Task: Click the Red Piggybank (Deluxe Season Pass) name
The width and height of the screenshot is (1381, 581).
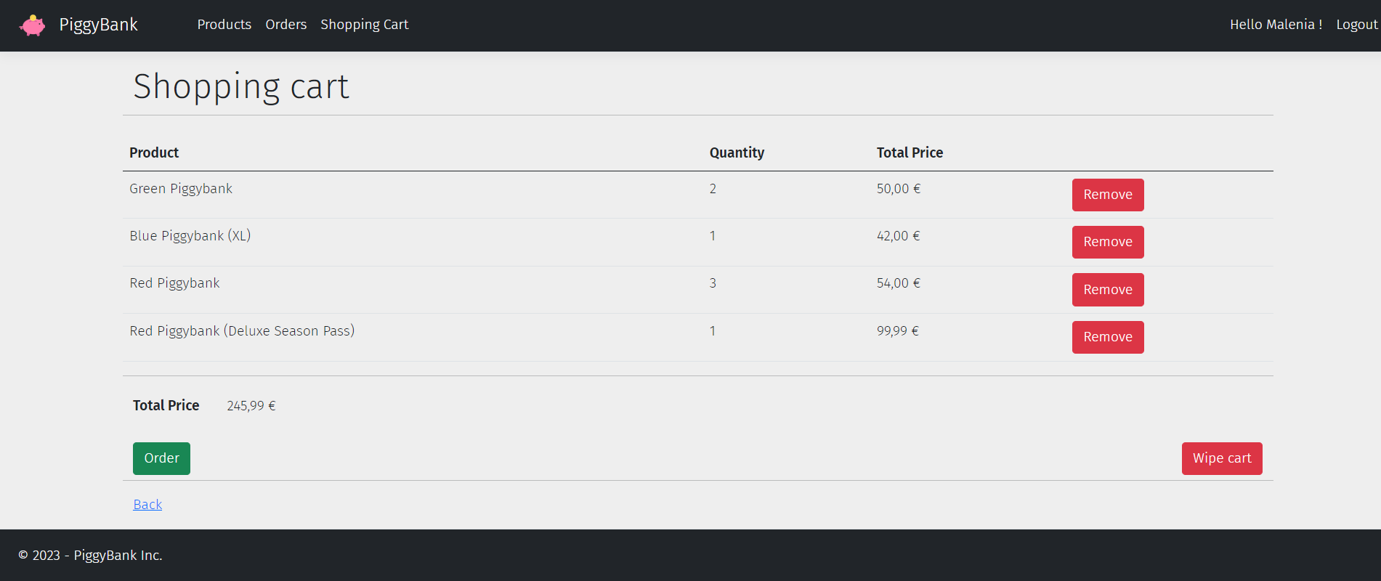Action: [242, 331]
